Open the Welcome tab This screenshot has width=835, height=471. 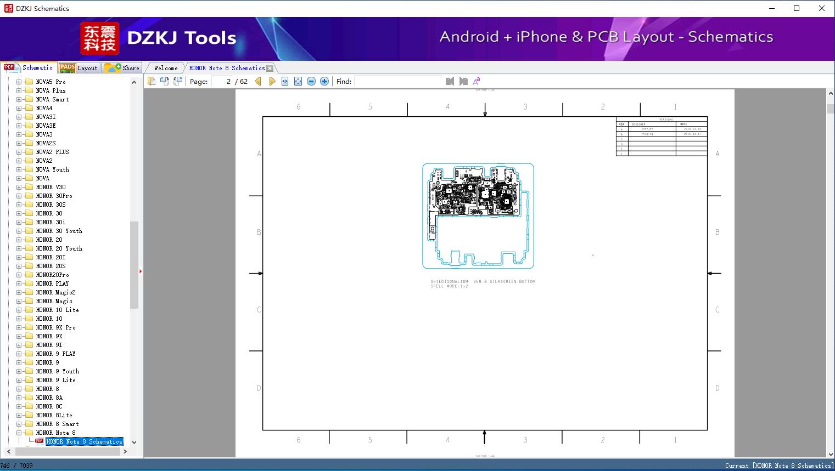pos(166,68)
